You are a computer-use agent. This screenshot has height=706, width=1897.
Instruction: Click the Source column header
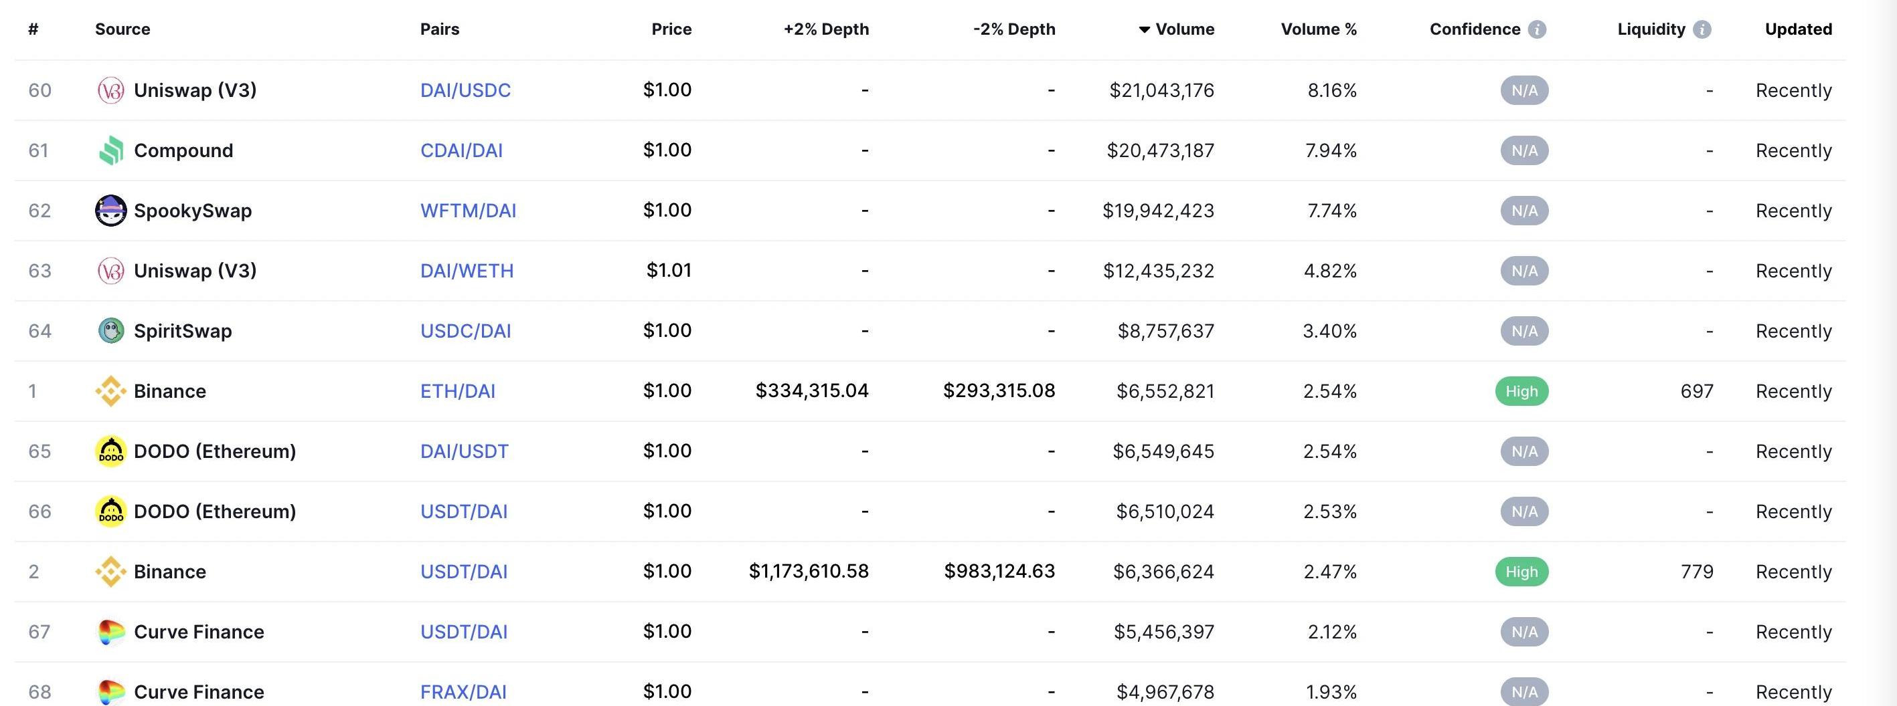pos(122,29)
